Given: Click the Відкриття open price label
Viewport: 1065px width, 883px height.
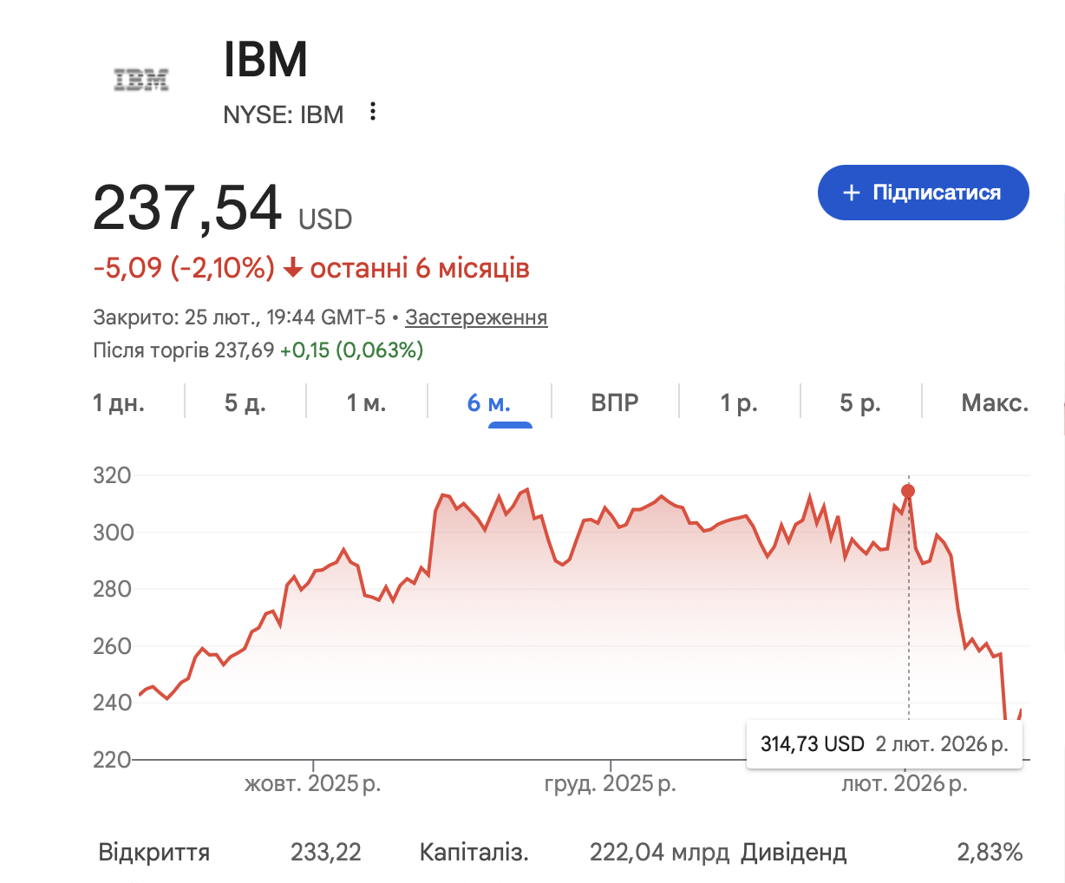Looking at the screenshot, I should click(x=154, y=853).
